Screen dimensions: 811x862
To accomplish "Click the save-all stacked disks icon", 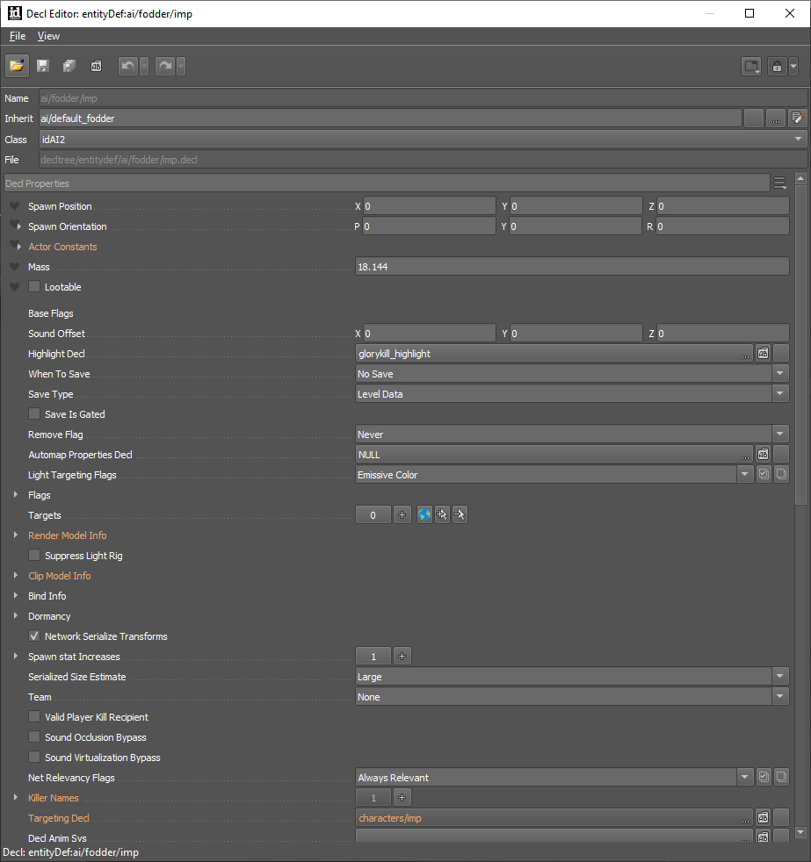I will [x=69, y=66].
